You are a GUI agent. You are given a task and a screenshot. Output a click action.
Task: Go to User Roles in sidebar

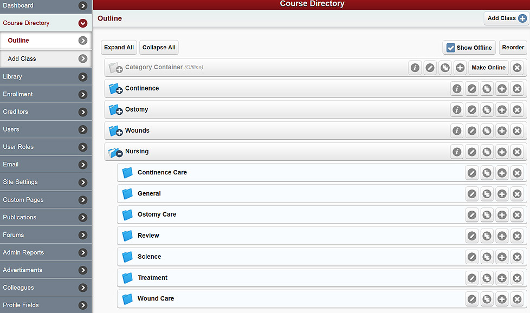click(46, 147)
